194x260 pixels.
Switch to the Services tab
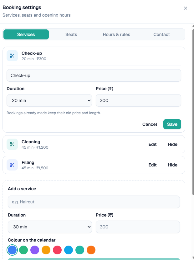click(26, 34)
